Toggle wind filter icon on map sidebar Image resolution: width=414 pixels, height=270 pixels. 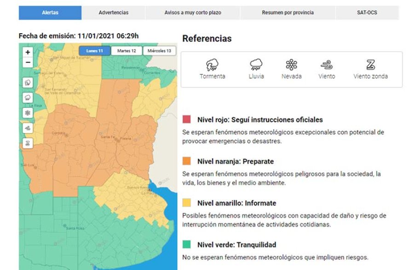pyautogui.click(x=28, y=128)
